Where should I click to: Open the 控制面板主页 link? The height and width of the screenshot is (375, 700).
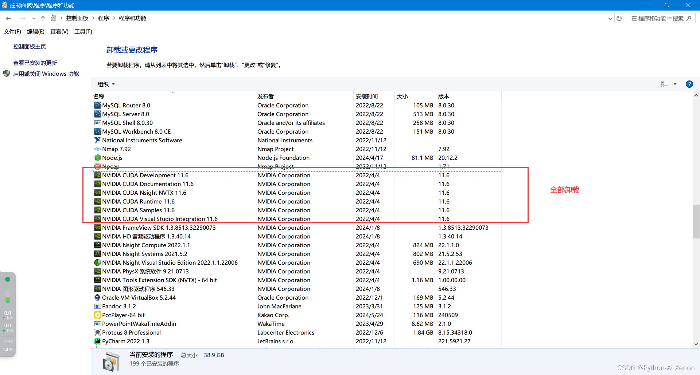click(30, 47)
